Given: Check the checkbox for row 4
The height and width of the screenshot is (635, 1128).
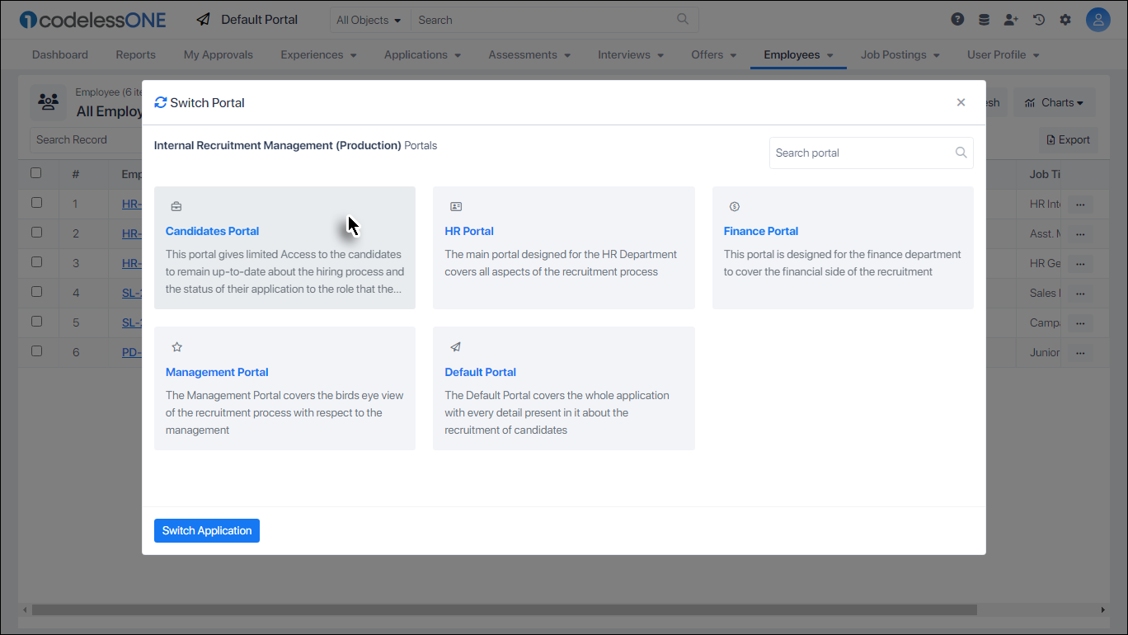Looking at the screenshot, I should click(36, 293).
